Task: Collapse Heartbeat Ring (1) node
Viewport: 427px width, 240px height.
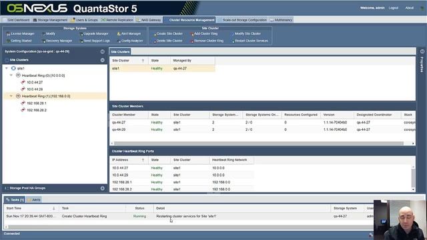Action: pos(11,96)
